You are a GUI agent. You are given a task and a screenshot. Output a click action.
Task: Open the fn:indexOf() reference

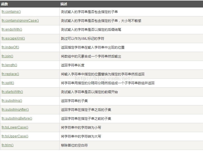pyautogui.click(x=10, y=47)
